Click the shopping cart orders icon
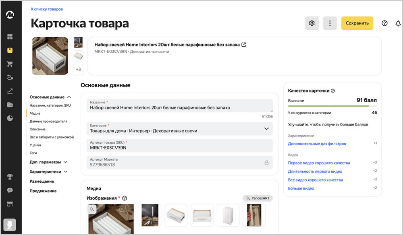The height and width of the screenshot is (235, 403). (10, 64)
